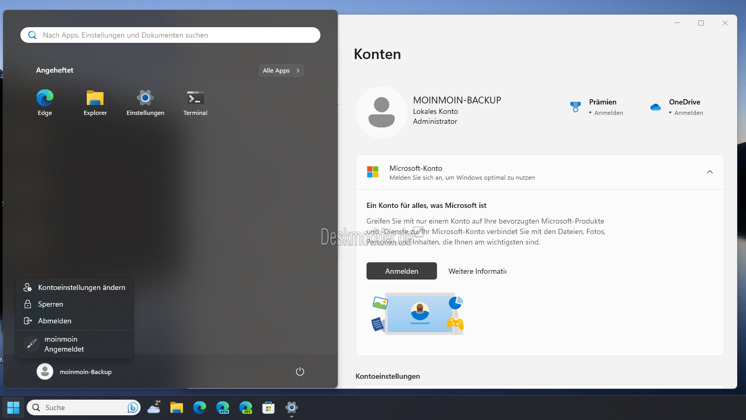Click the Konten page heading
Screen dimensions: 746x420
(x=377, y=54)
